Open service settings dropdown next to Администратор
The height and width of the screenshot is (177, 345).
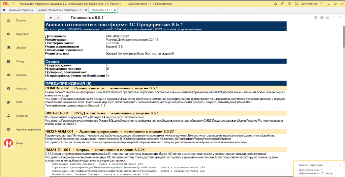click(322, 4)
